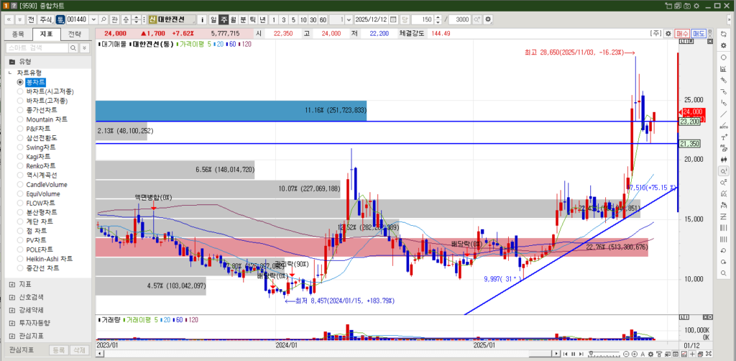Switch to the 전략 tab
736x361 pixels.
[x=75, y=34]
